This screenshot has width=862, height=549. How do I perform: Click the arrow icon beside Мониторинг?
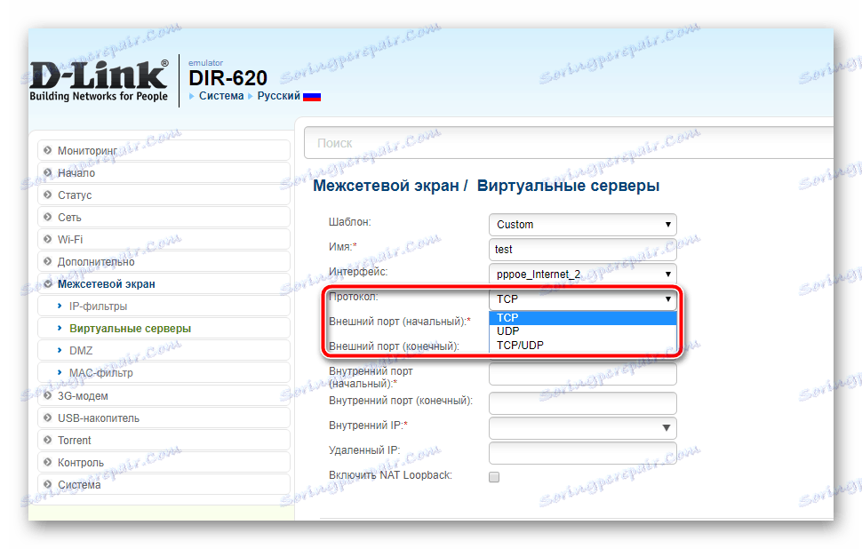(x=45, y=150)
